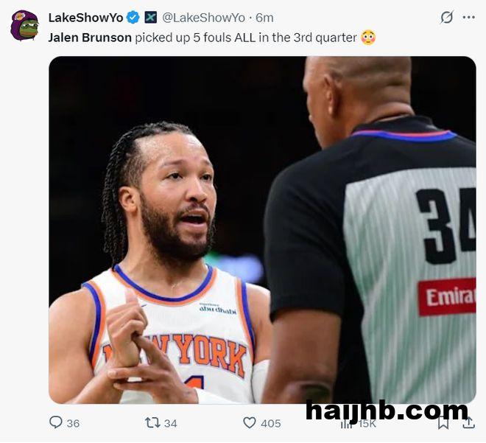Open the Grok explain-post icon
Viewport: 486px width, 443px height.
pyautogui.click(x=447, y=18)
